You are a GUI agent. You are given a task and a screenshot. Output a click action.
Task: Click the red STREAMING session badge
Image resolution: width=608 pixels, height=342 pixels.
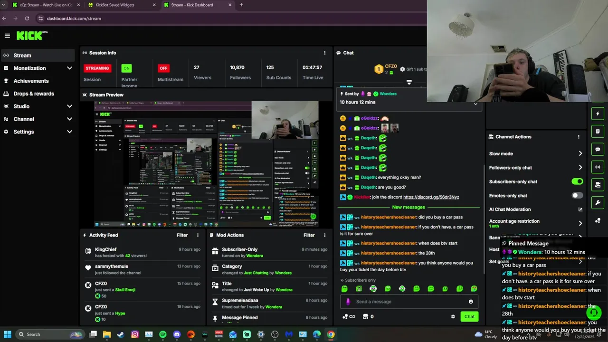coord(97,68)
